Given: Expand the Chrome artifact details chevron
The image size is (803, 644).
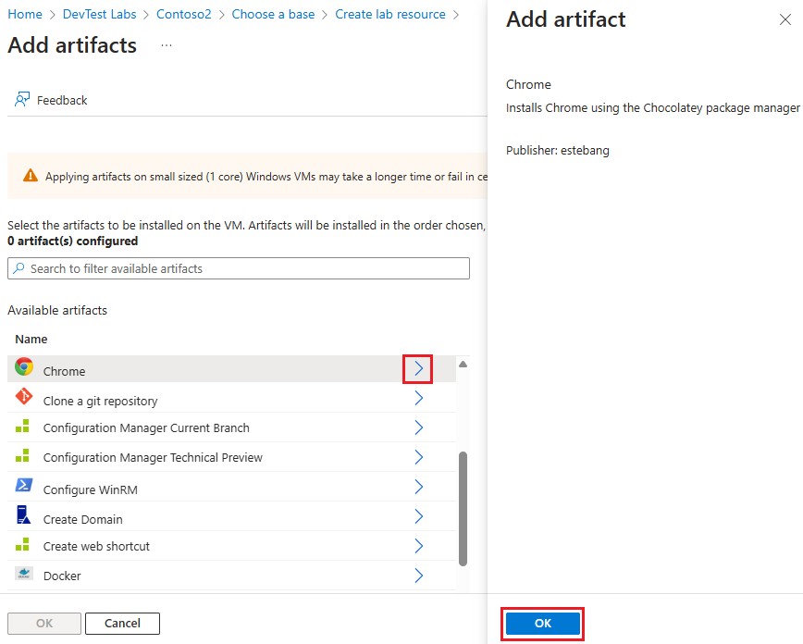Looking at the screenshot, I should (417, 367).
